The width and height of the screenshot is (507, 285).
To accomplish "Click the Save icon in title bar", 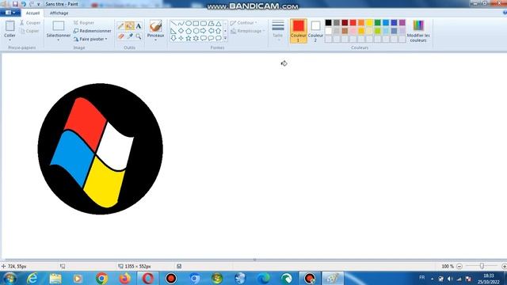I will coord(15,4).
